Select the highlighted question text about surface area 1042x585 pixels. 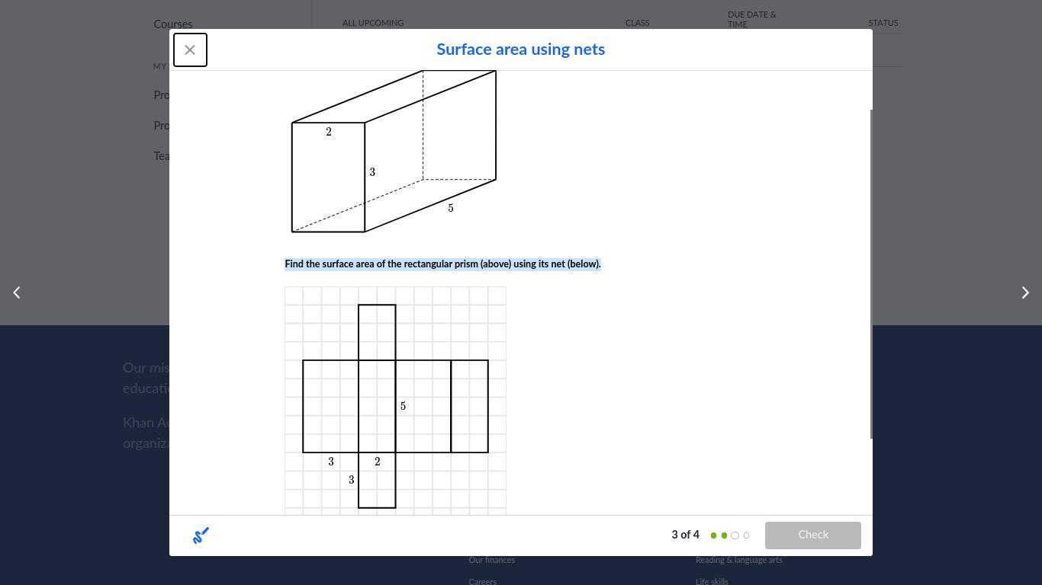[x=442, y=264]
